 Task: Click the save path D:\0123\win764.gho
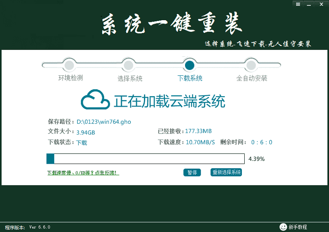coord(104,122)
